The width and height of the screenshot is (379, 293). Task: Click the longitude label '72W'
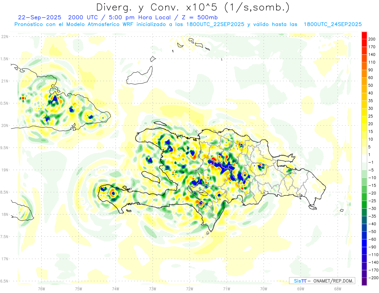(x=189, y=289)
